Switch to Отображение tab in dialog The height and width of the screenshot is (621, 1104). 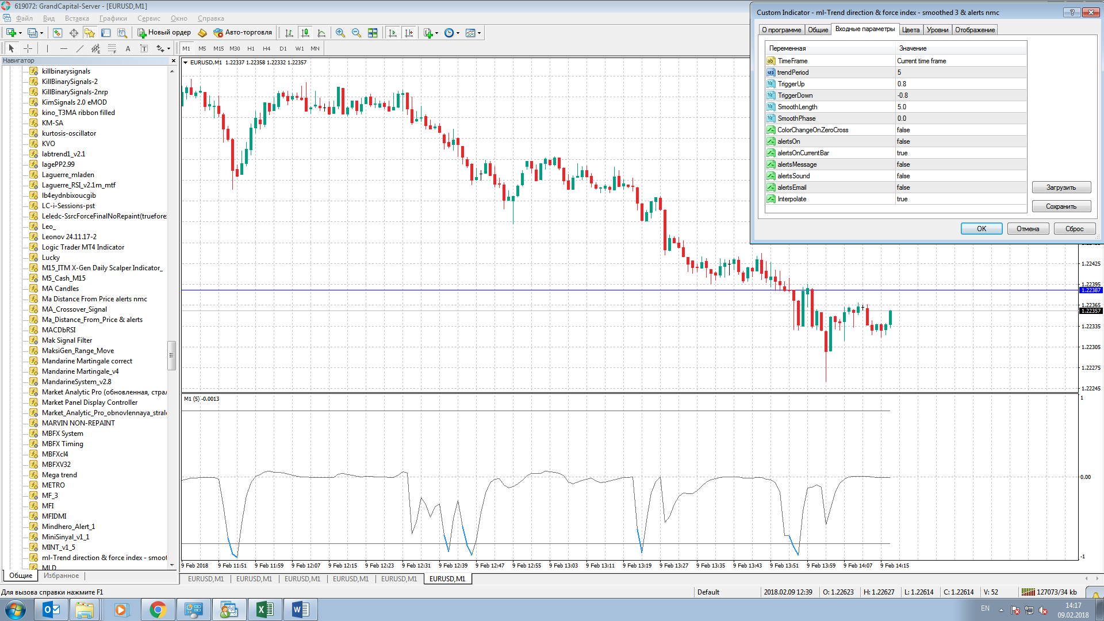[975, 30]
